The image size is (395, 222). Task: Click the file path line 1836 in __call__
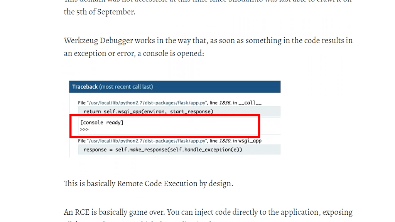170,103
